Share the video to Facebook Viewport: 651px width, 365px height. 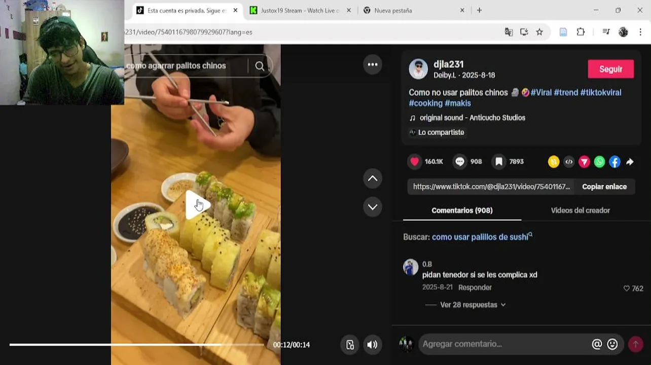tap(614, 162)
